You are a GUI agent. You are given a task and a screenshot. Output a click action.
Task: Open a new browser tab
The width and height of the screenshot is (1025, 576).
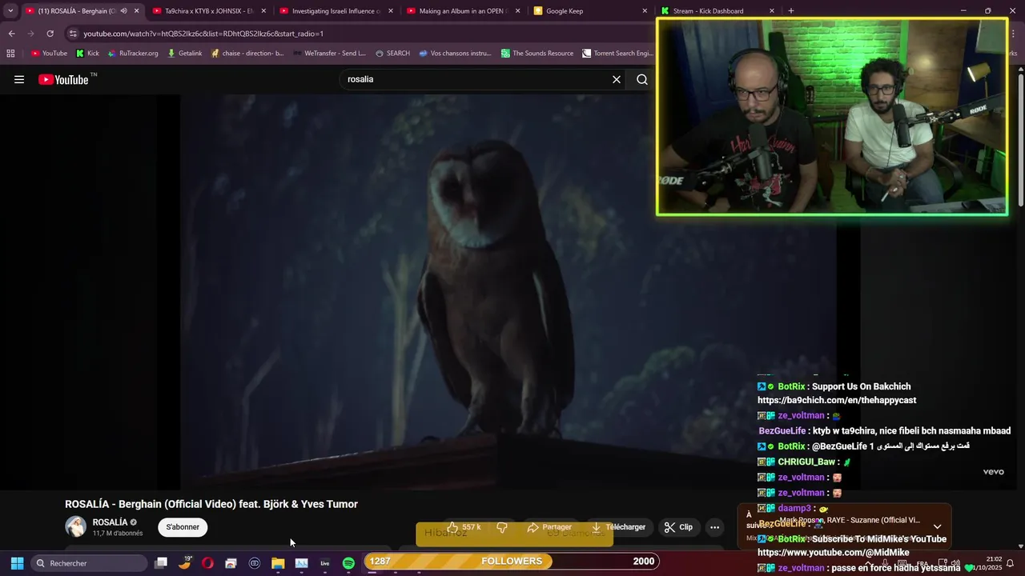click(791, 11)
